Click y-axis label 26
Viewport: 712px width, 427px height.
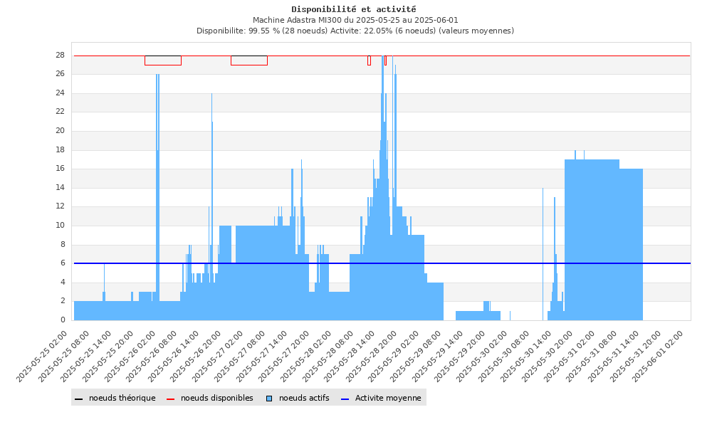coord(60,73)
